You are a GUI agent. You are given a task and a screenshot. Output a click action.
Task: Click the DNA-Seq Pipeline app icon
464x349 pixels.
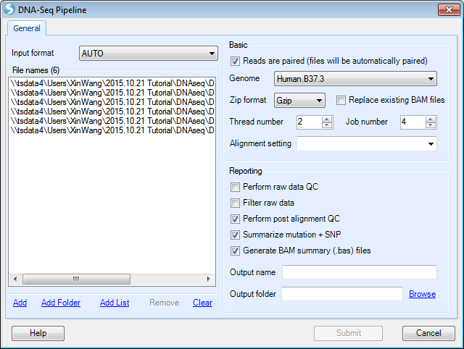[9, 9]
